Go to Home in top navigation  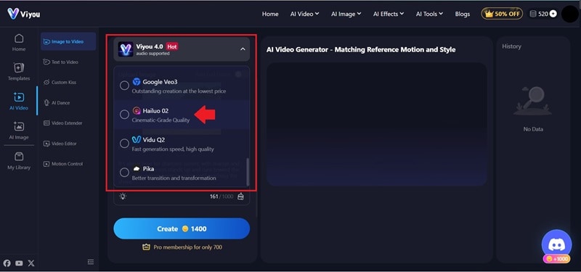coord(270,14)
